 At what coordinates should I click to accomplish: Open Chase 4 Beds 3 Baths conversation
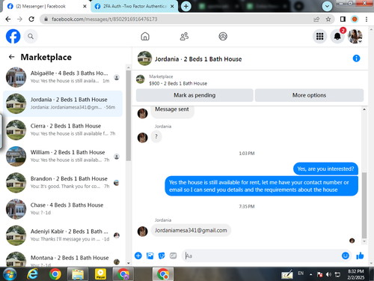pos(63,209)
